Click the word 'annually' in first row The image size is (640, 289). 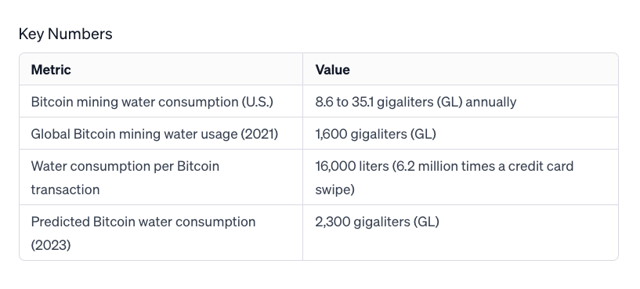491,102
